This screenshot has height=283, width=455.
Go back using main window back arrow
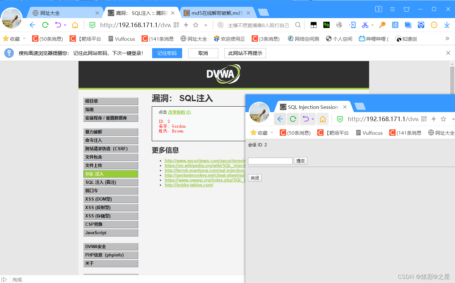33,25
